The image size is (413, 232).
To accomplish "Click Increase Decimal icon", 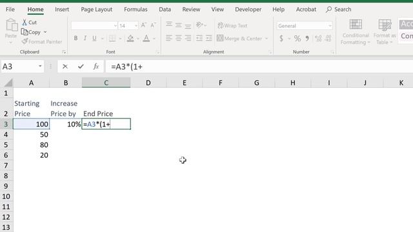I will pos(318,39).
